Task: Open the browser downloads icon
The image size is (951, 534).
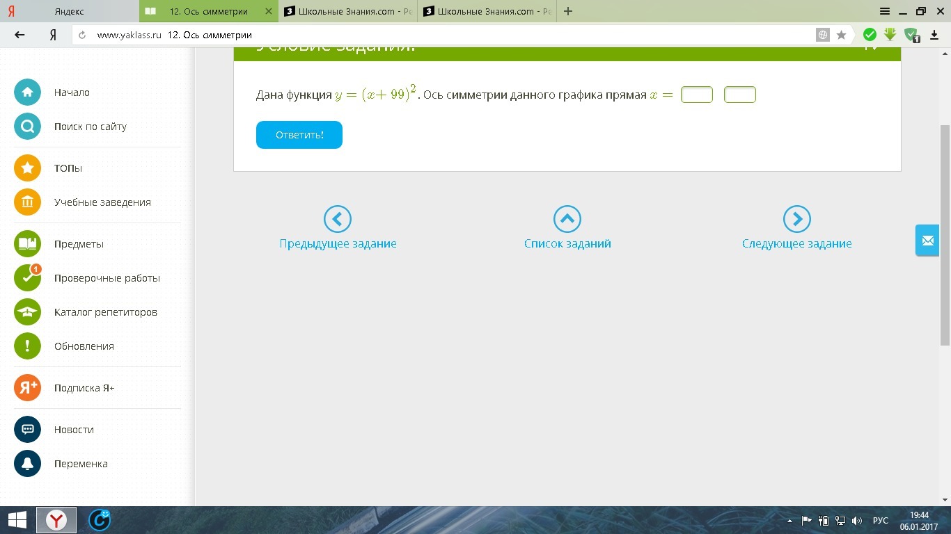Action: click(934, 35)
